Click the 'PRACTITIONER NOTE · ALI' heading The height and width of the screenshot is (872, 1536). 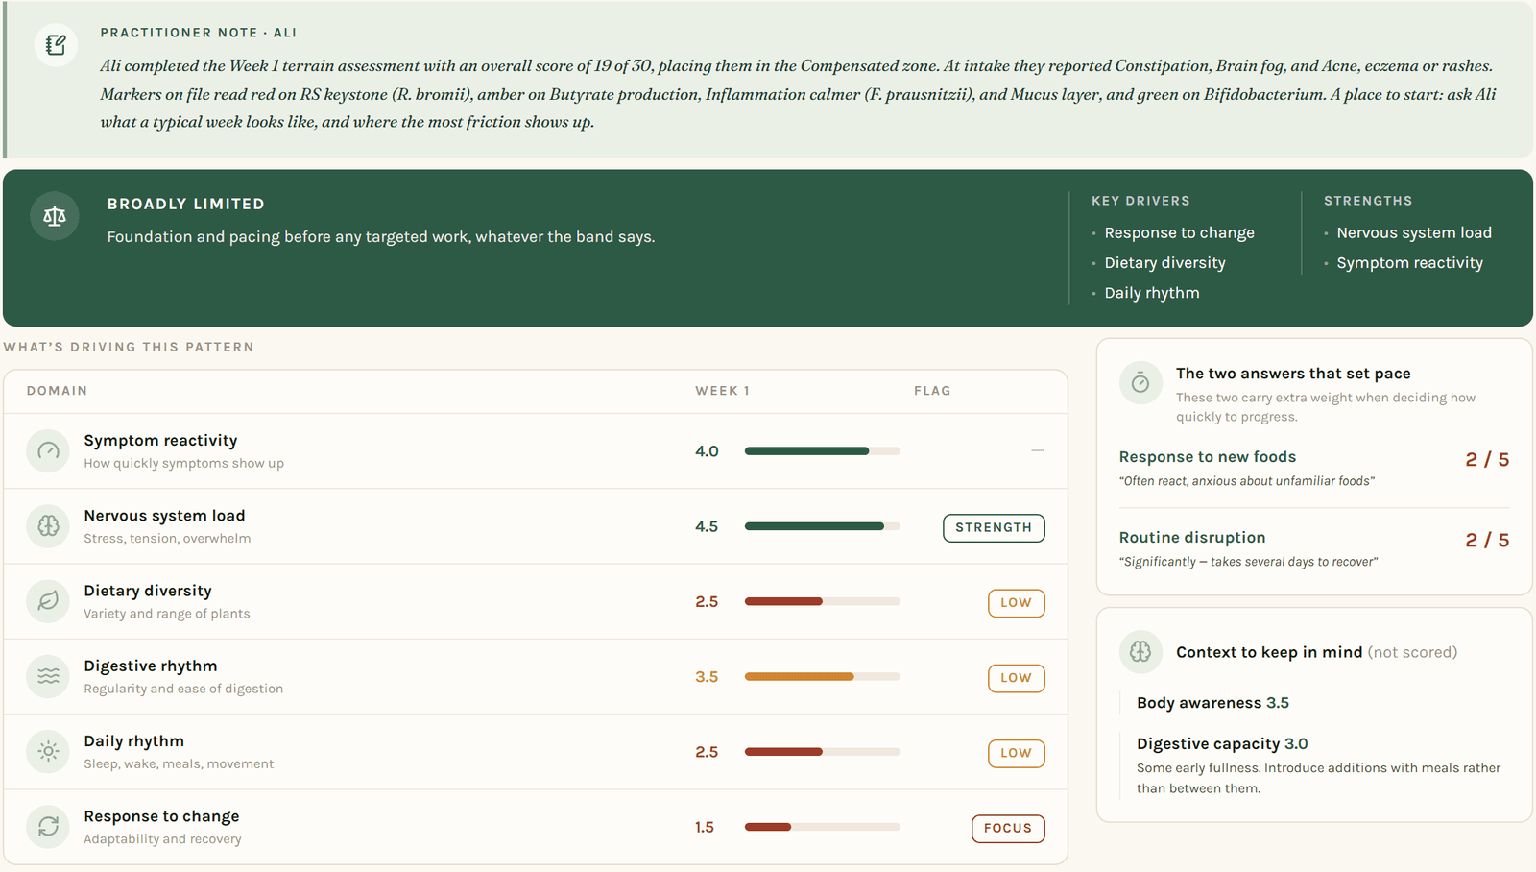(x=199, y=33)
